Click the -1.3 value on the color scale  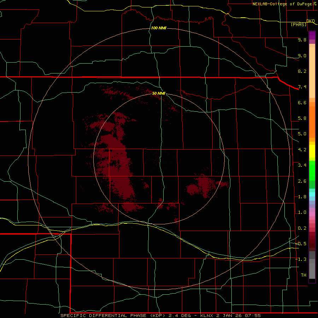301,259
